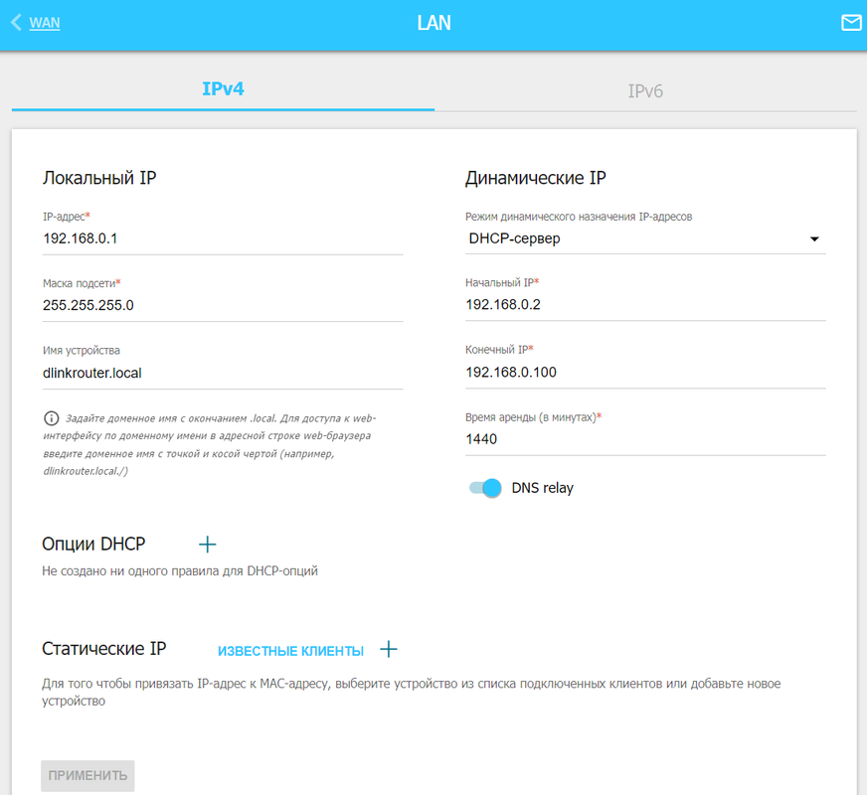Image resolution: width=867 pixels, height=795 pixels.
Task: Click the ПРИМЕНИТЬ button
Action: (x=87, y=776)
